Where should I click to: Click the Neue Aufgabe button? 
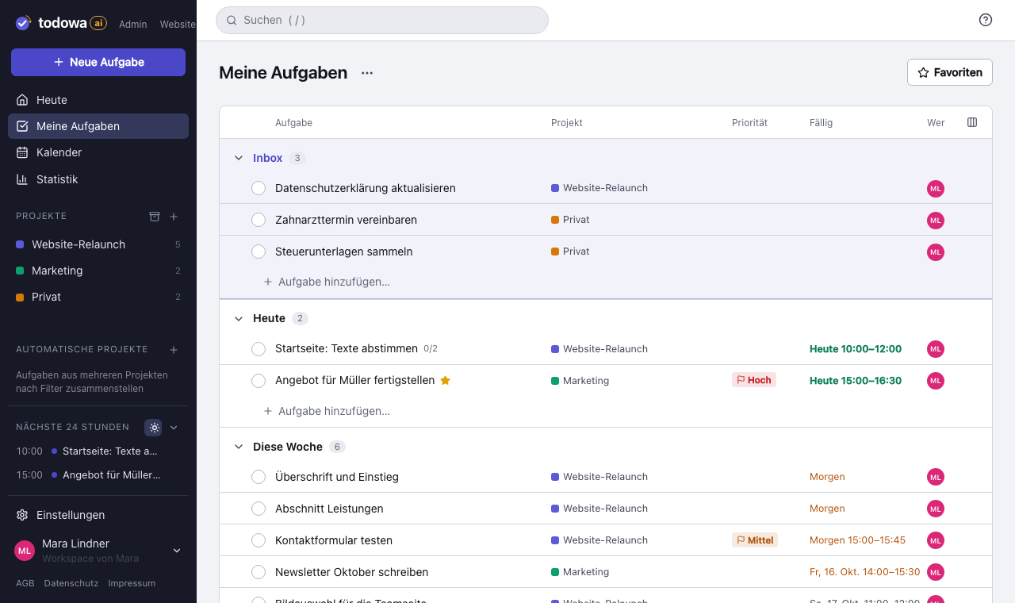pos(98,62)
